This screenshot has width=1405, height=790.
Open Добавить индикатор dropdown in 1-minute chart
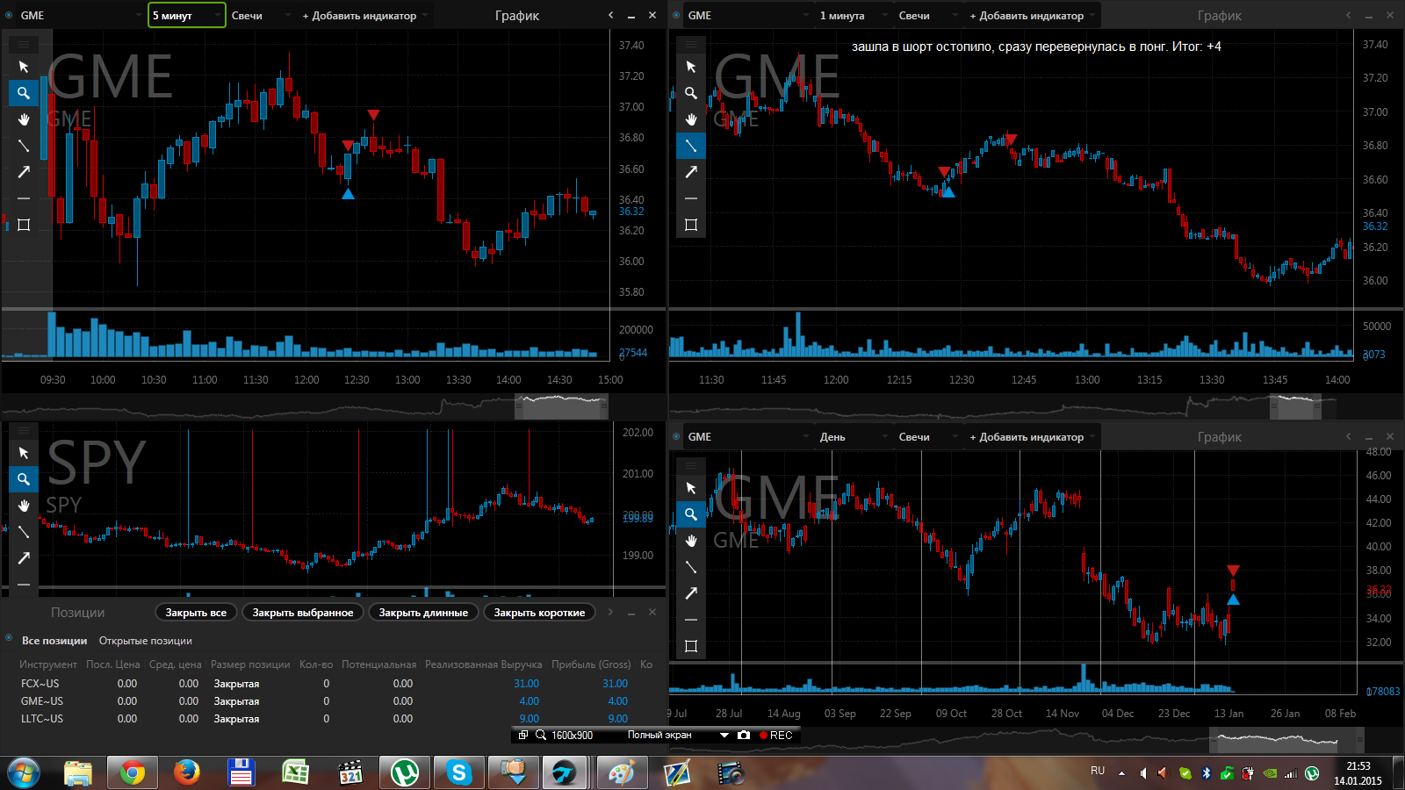point(1032,15)
